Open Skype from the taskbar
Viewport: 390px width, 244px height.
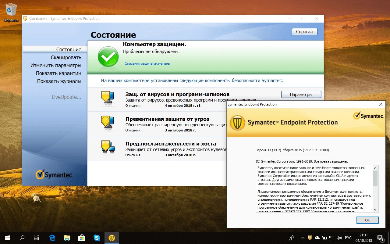point(97,238)
